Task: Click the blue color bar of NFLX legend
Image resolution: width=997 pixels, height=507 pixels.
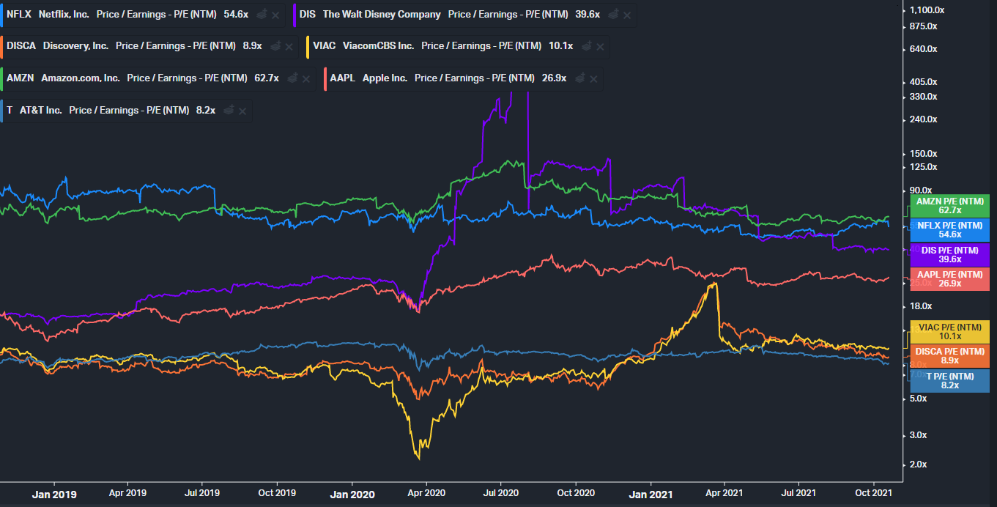Action: (1, 15)
